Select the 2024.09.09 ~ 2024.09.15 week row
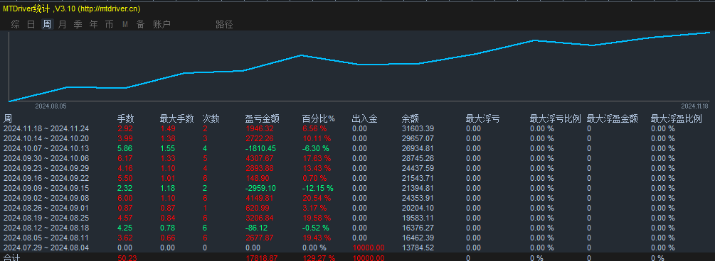Viewport: 715px width, 261px height. pyautogui.click(x=357, y=188)
